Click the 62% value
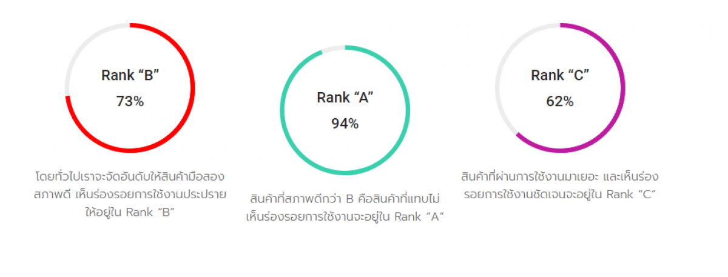Viewport: 728px width, 277px height. tap(560, 102)
